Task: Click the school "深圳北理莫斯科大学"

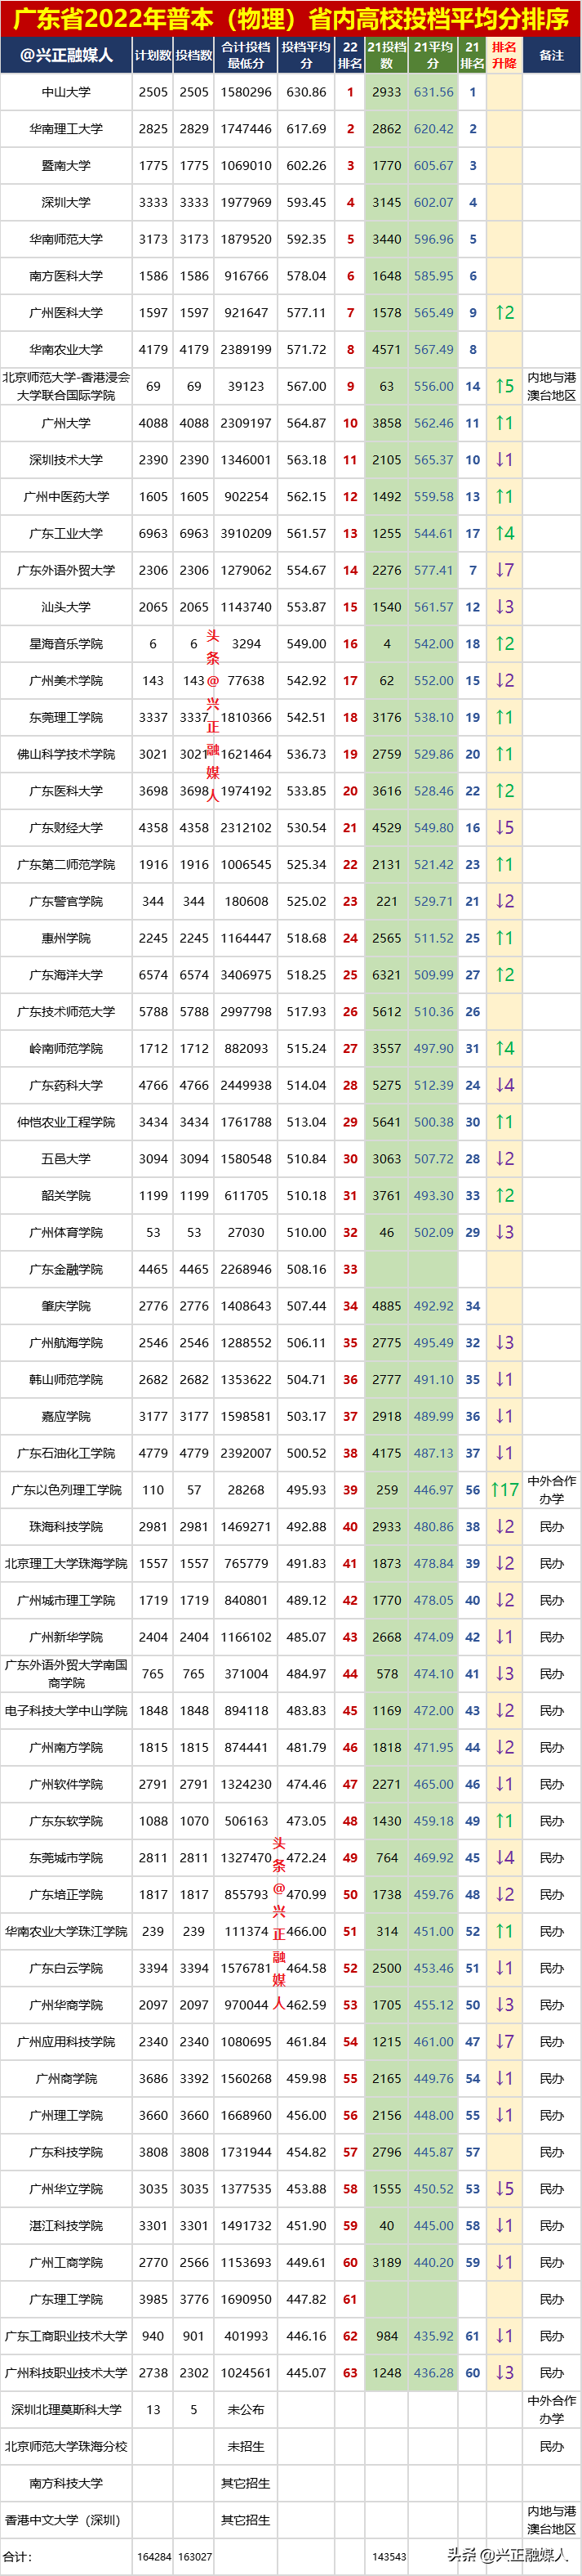Action: pyautogui.click(x=66, y=2412)
